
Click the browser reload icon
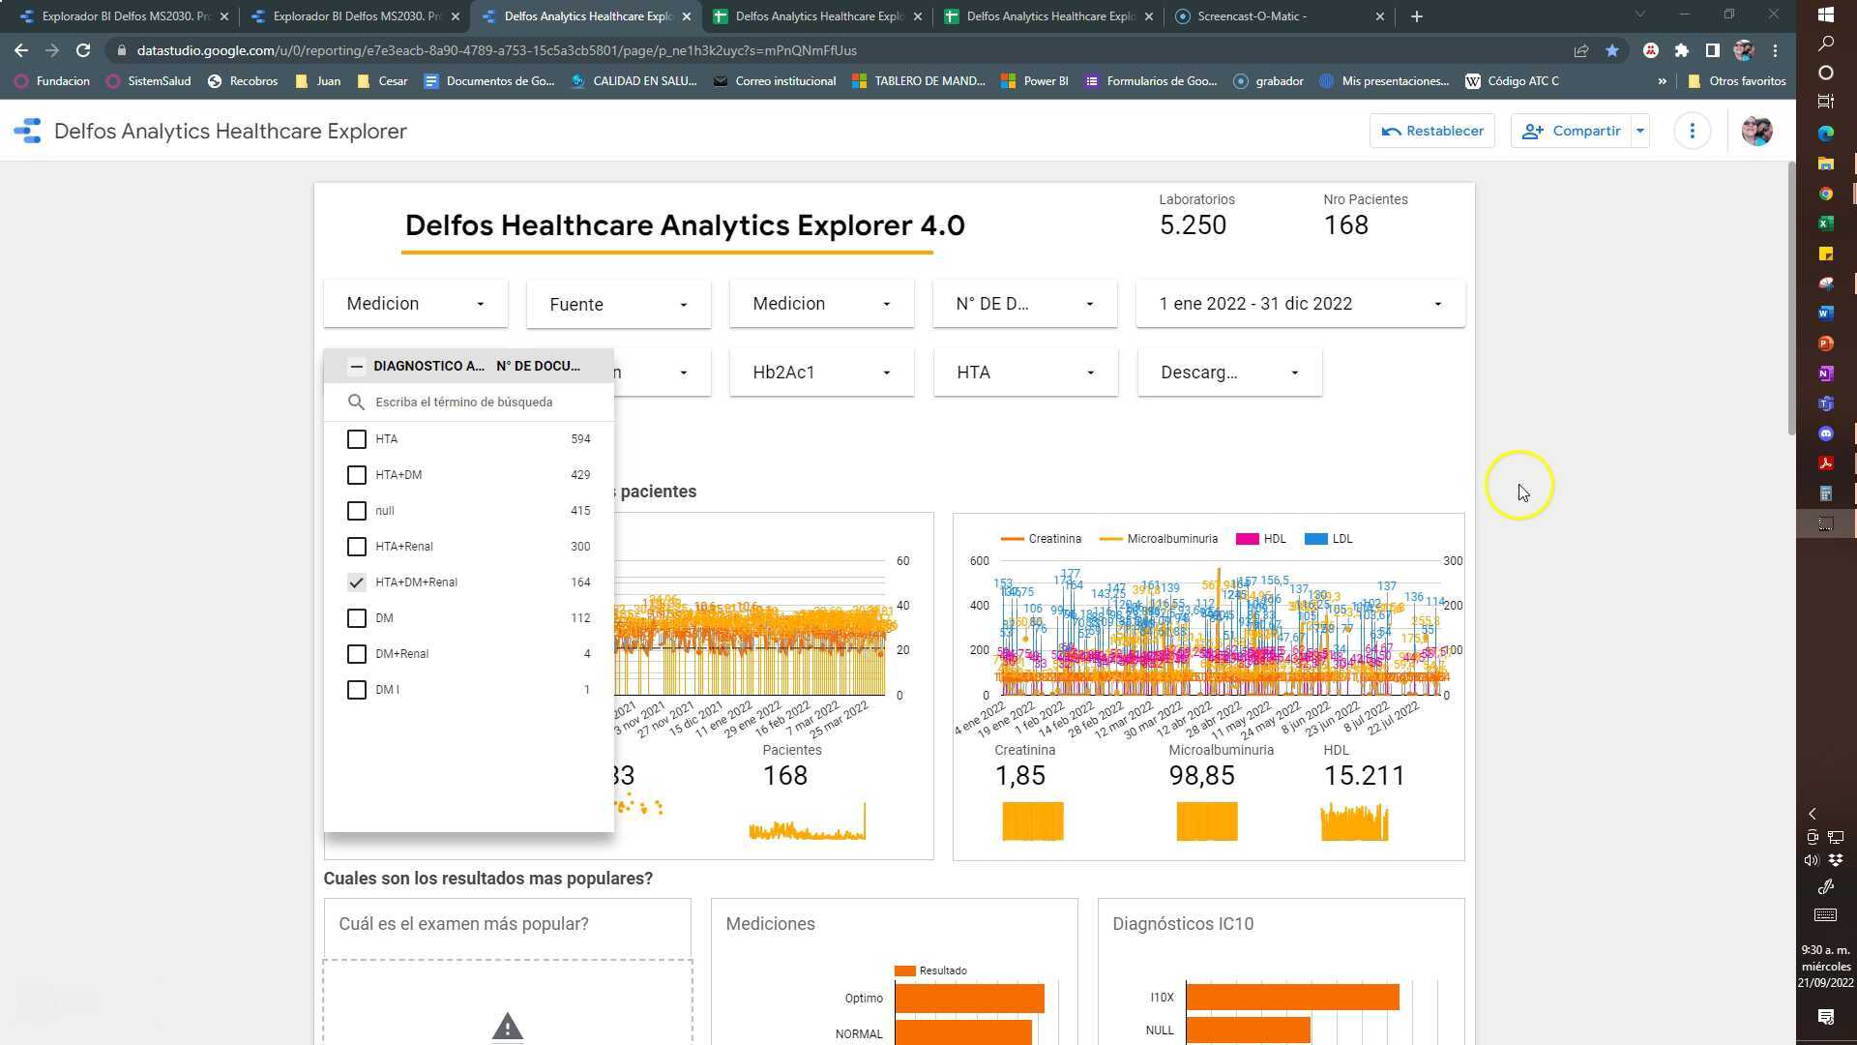(83, 50)
